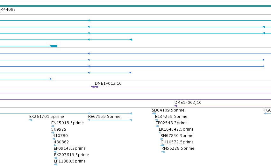Click the glyph under 480862
This screenshot has width=271, height=166.
point(55,145)
